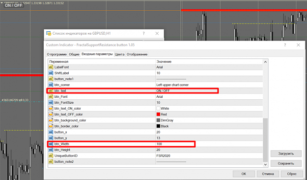Click the ShiftLabel value 10
This screenshot has height=180, width=307.
(158, 73)
